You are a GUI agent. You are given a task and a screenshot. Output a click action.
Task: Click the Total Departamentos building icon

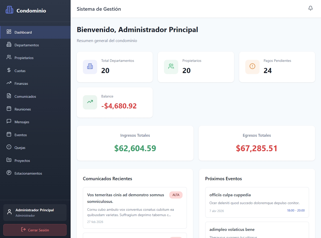(x=90, y=67)
